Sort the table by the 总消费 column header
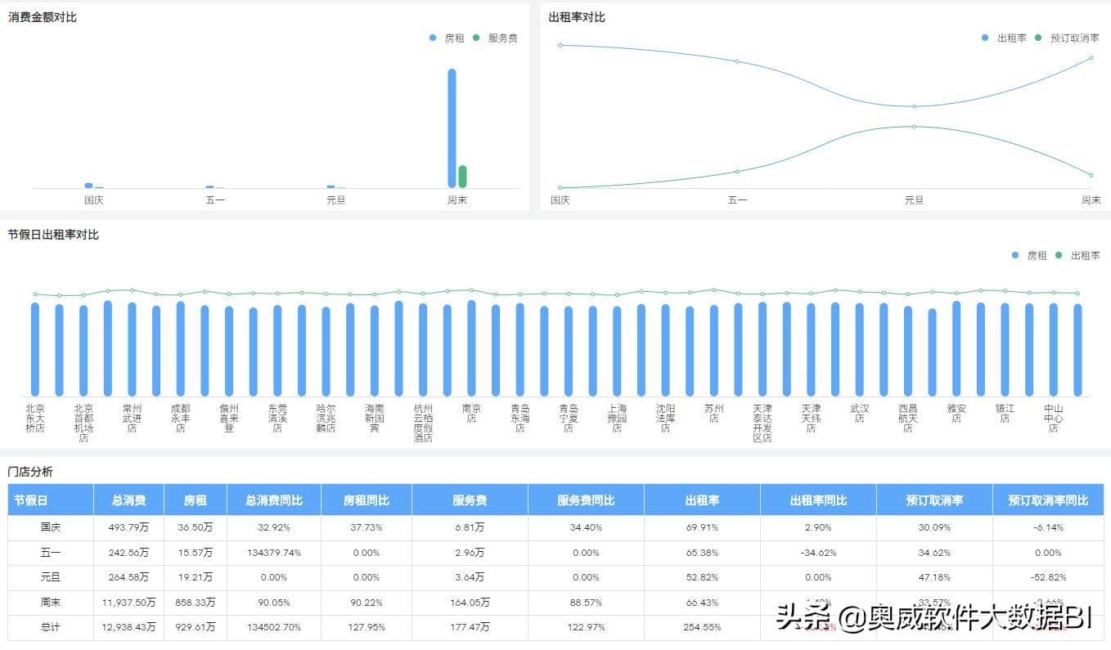This screenshot has height=650, width=1111. (128, 500)
